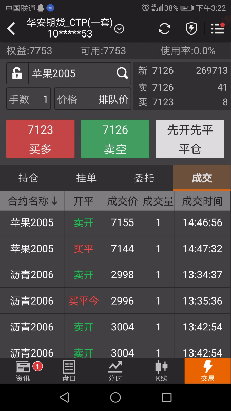Click the 新 7126 latest price quote
Image resolution: width=231 pixels, height=411 pixels.
(x=156, y=70)
